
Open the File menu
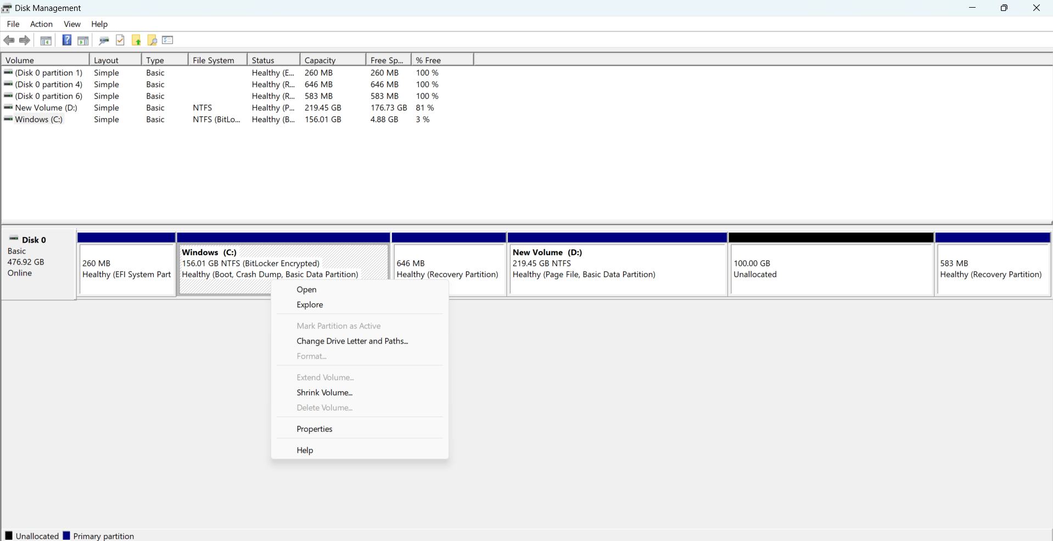pos(13,24)
